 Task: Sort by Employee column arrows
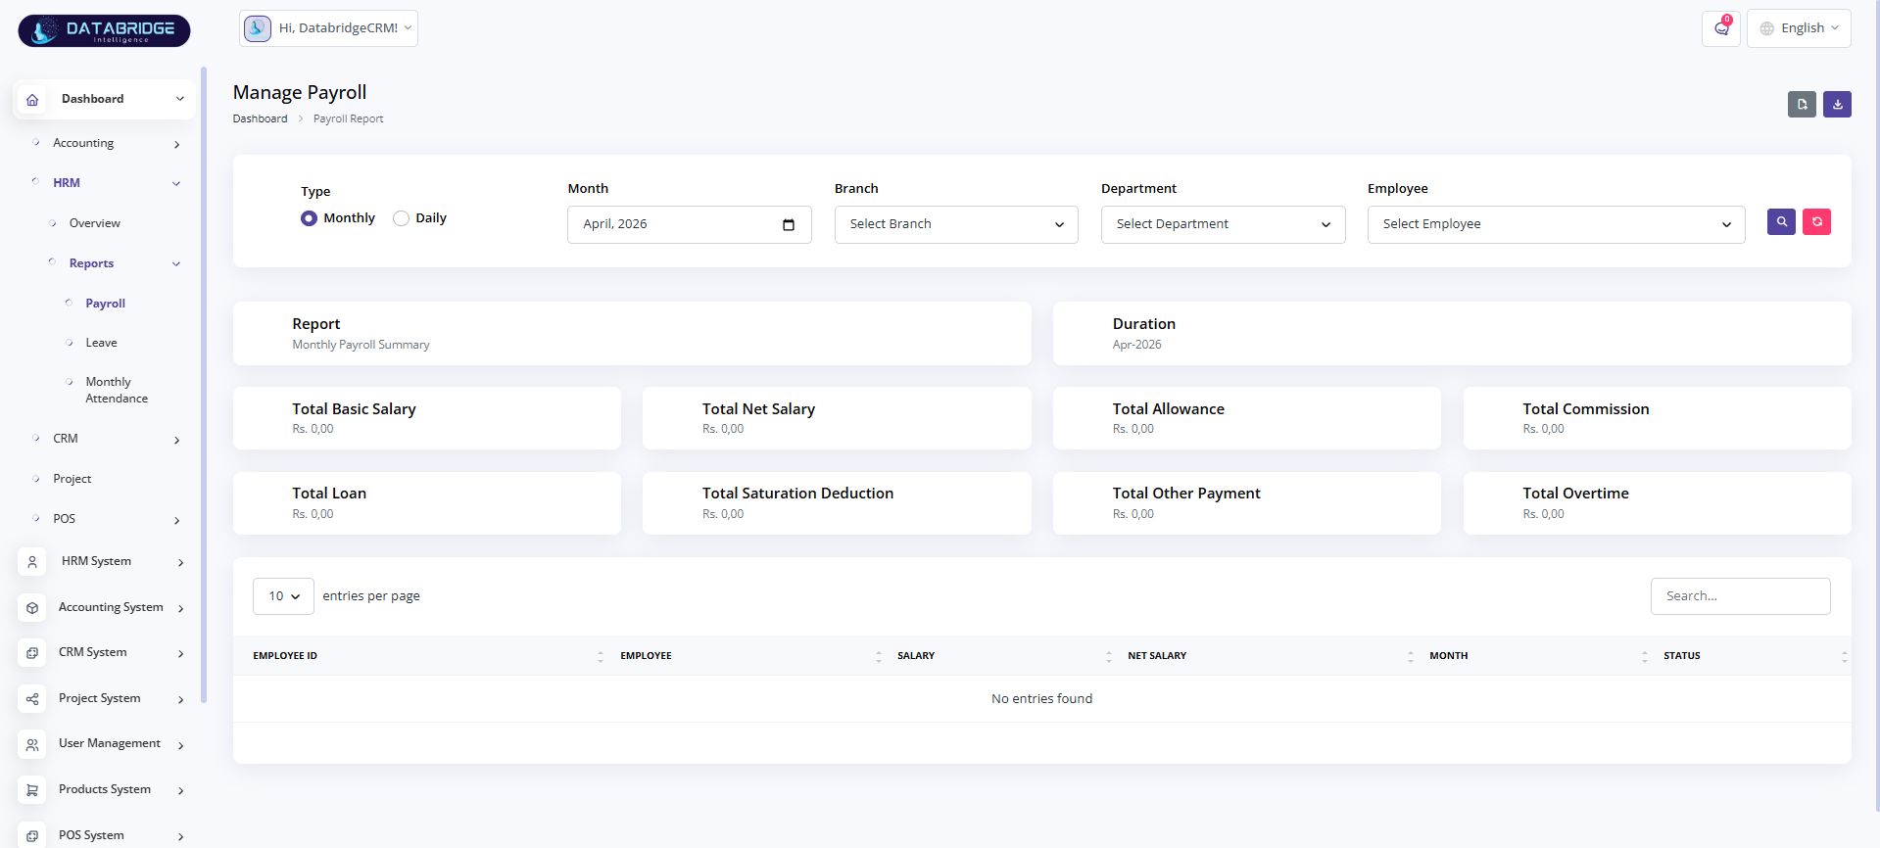tap(879, 656)
